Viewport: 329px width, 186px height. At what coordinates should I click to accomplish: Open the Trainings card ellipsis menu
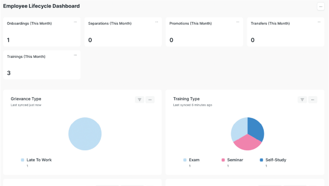(x=75, y=55)
